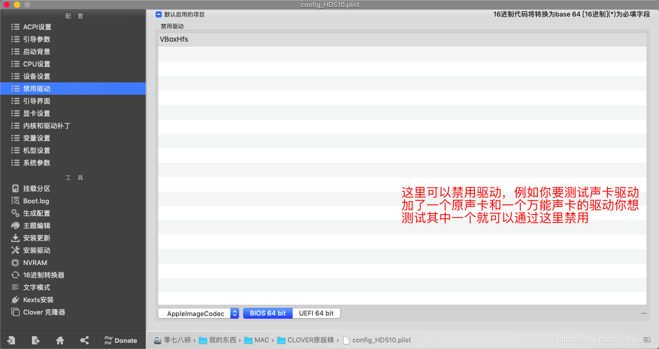Click the NVRAM chip icon

[15, 263]
